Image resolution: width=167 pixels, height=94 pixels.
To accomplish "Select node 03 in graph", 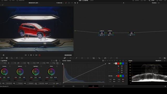I will pos(132,34).
